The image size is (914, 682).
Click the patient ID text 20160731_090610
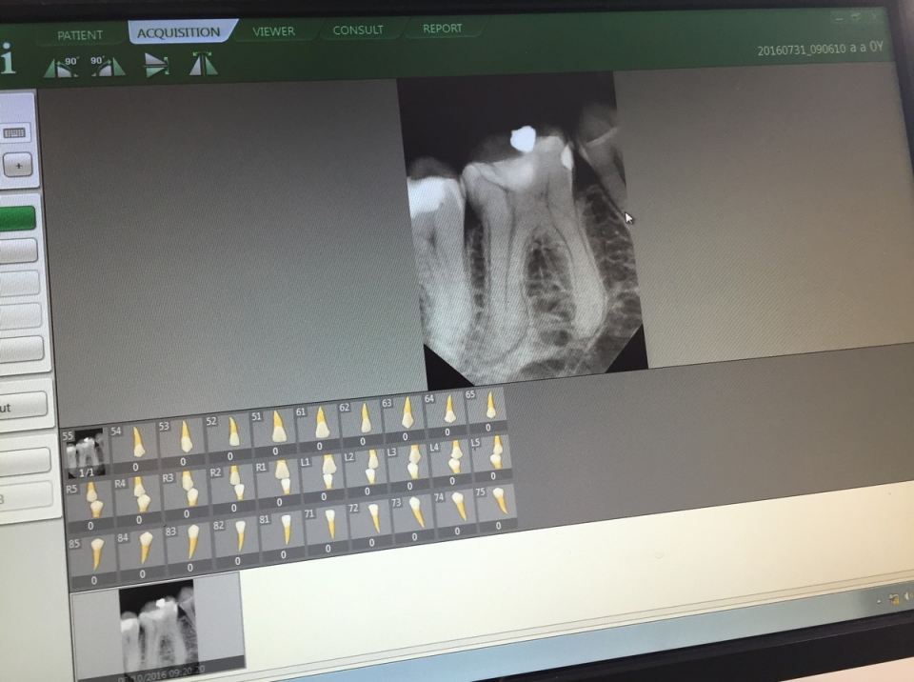point(802,50)
